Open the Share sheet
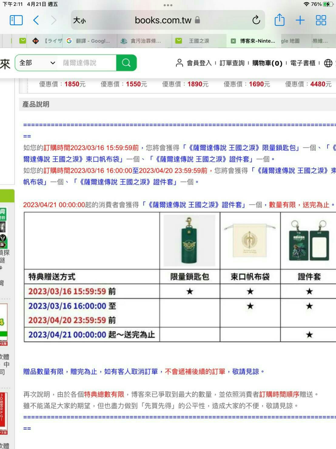336x449 pixels. 279,20
